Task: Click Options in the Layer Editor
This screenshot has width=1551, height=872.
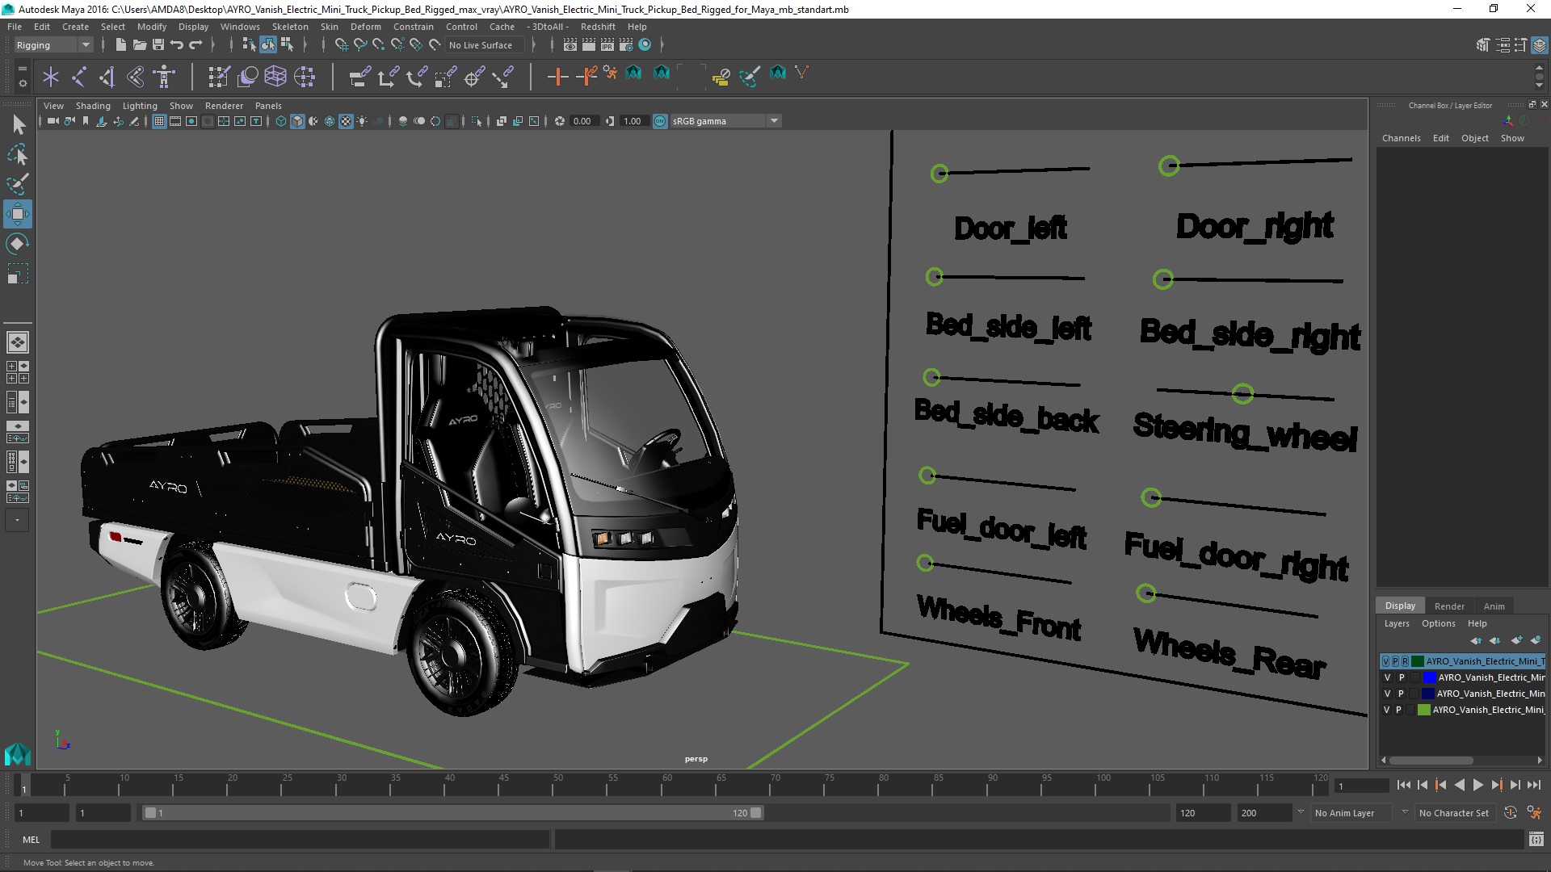Action: 1438,623
